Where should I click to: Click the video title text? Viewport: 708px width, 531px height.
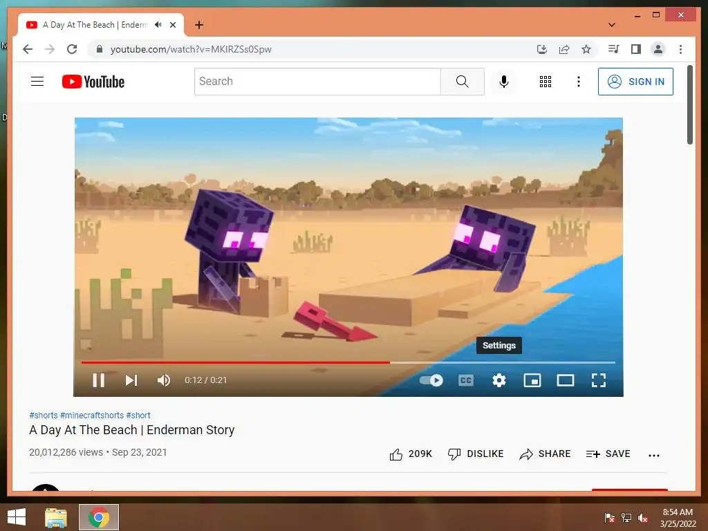pos(132,430)
